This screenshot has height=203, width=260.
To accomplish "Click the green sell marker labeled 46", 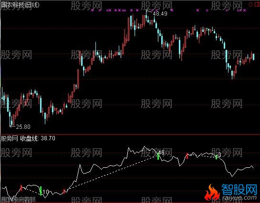I will pos(158,156).
